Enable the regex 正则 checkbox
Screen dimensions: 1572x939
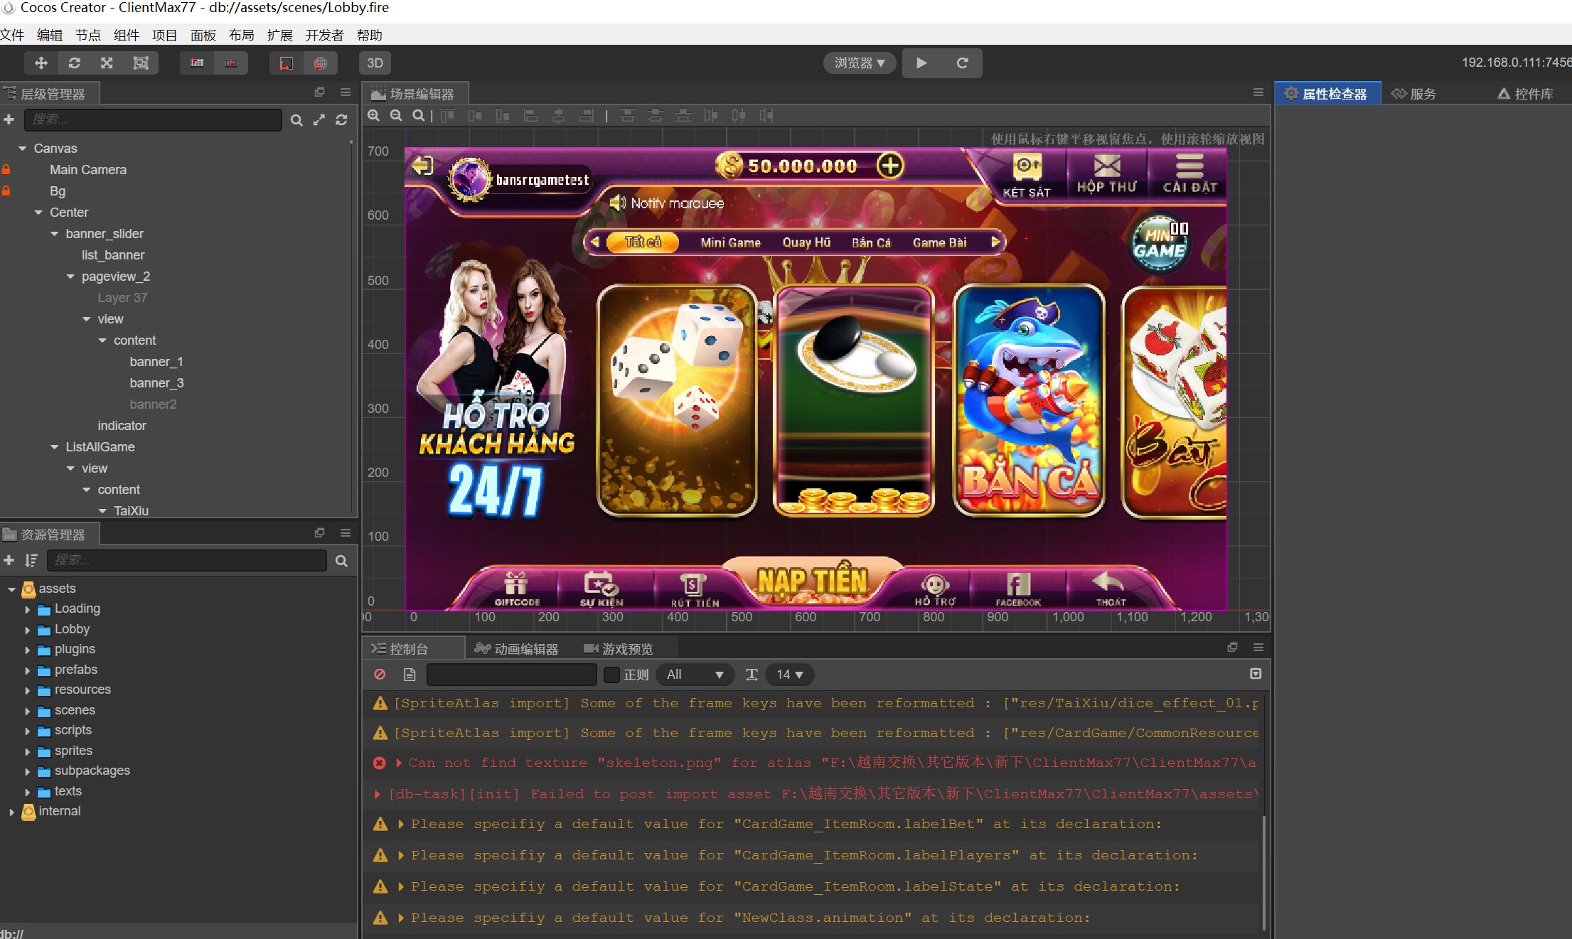click(x=611, y=675)
